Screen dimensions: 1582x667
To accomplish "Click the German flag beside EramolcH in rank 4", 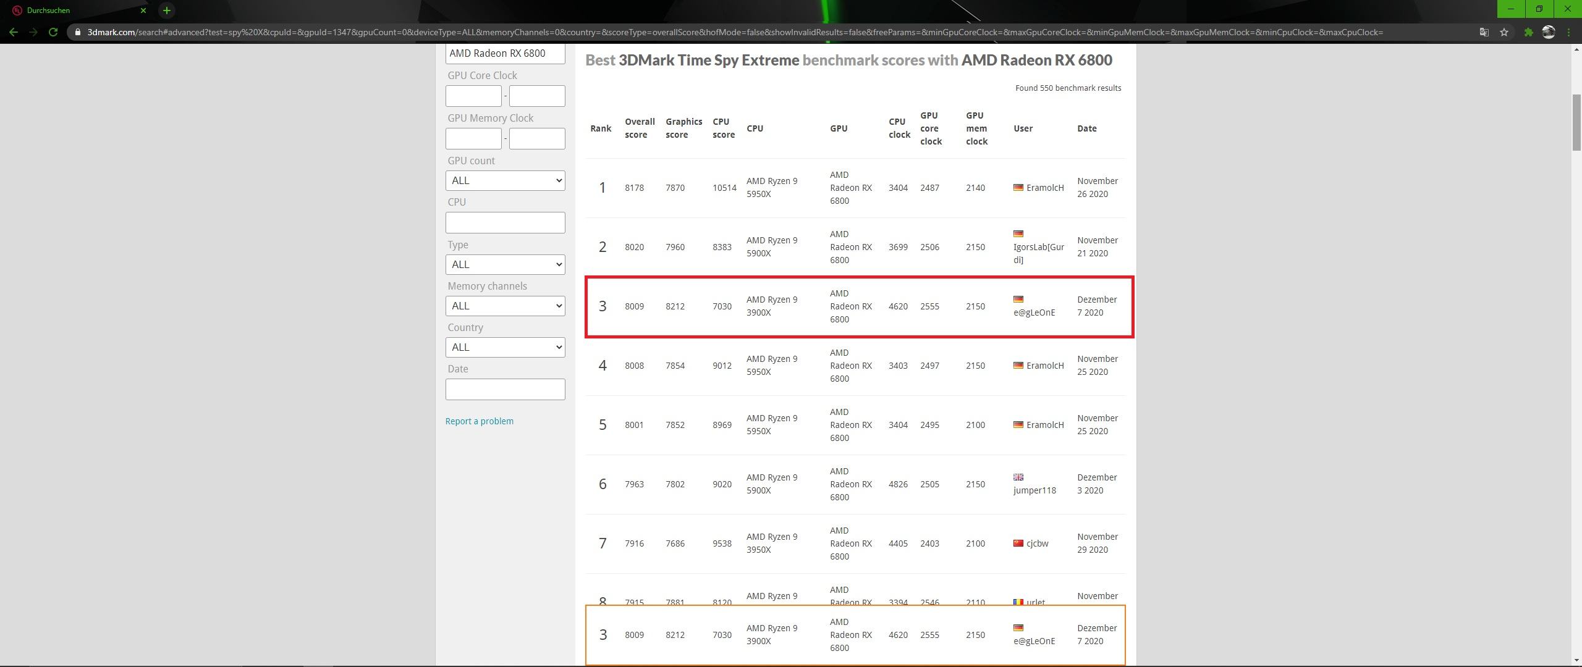I will [x=1018, y=365].
